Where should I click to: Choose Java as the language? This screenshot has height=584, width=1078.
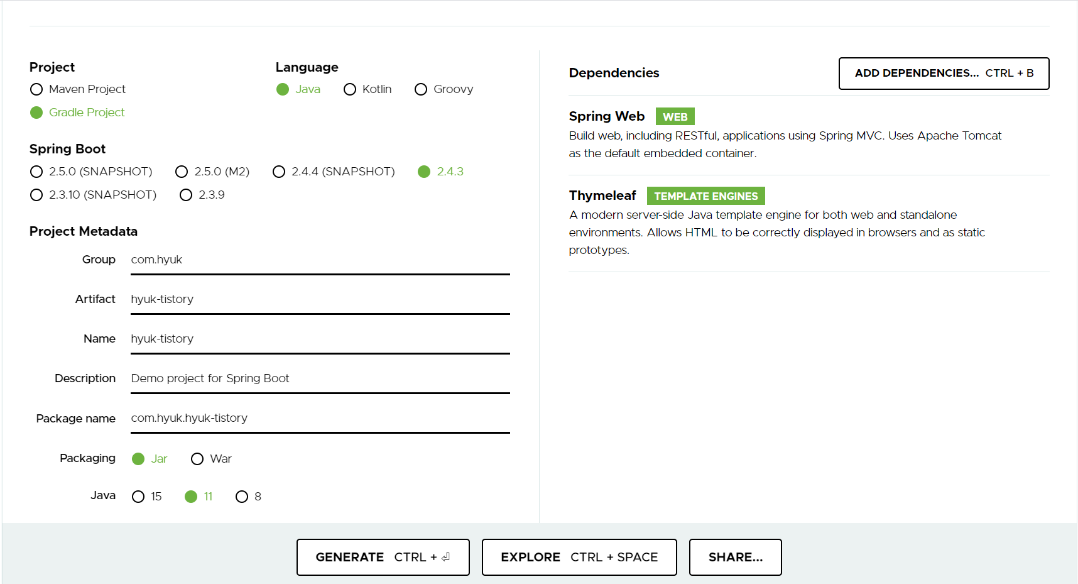pos(298,89)
